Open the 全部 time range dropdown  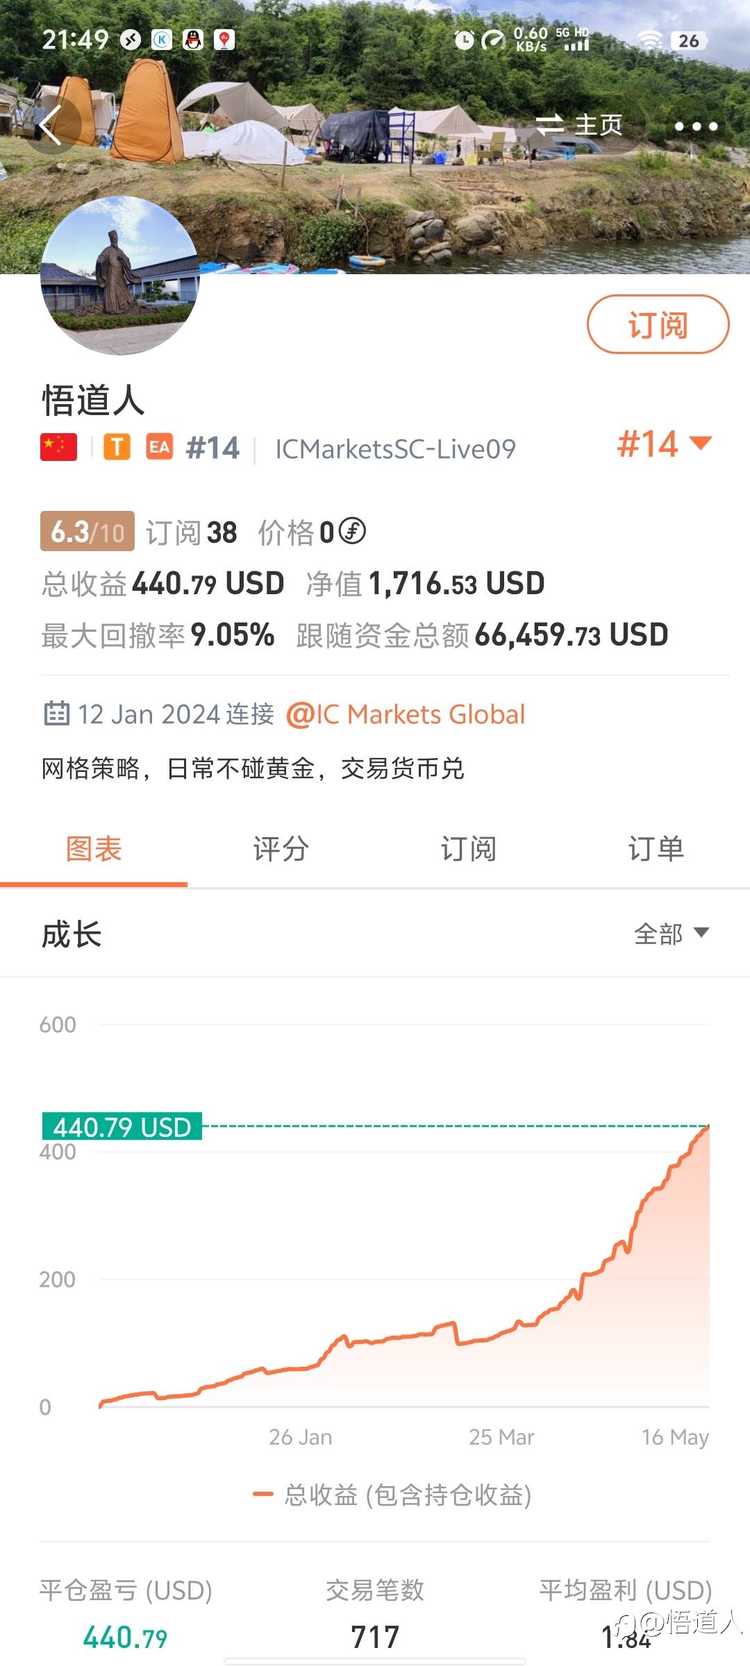click(x=671, y=934)
